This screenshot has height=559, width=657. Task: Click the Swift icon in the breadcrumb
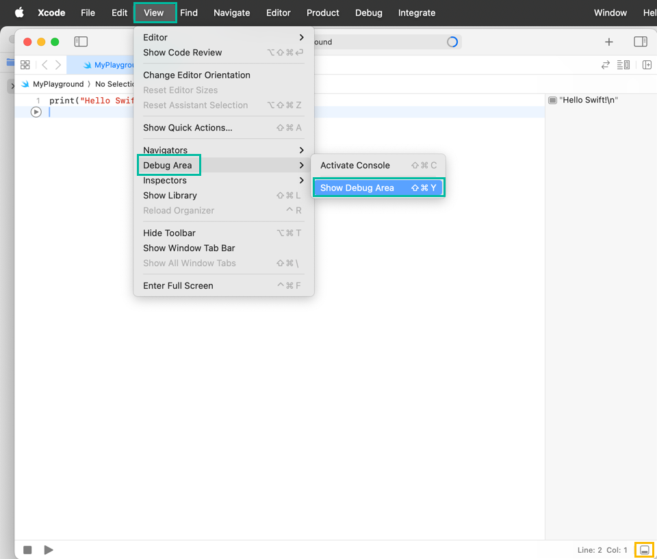click(25, 83)
